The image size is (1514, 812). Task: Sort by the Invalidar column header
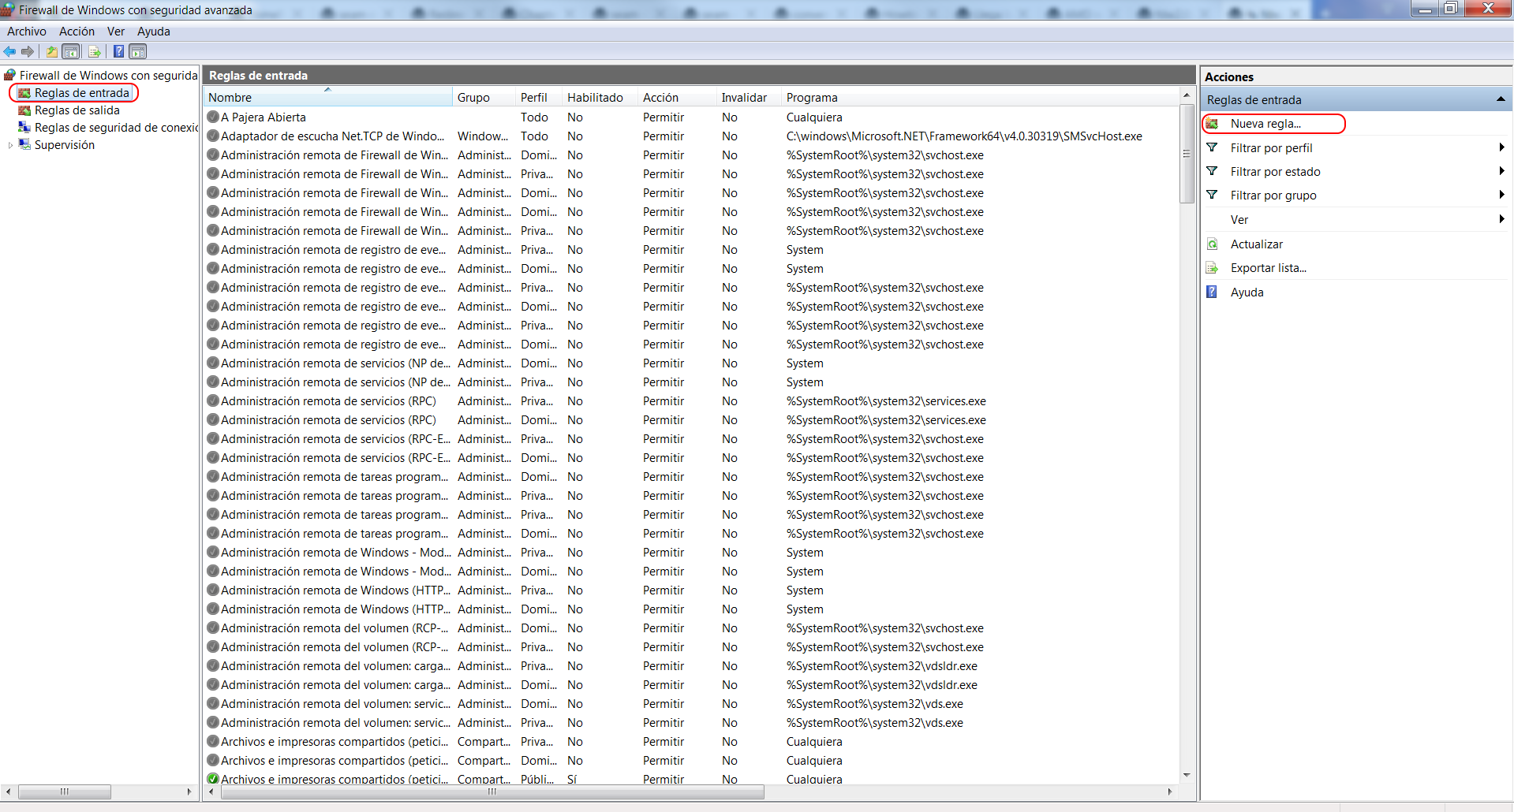[x=749, y=97]
